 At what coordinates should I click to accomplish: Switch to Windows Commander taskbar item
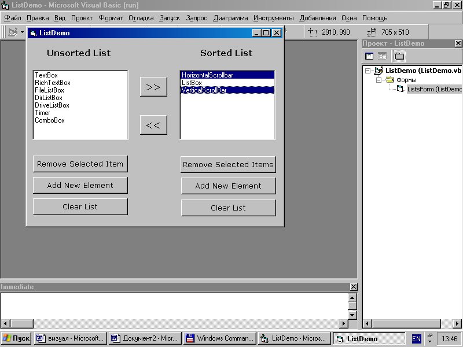point(220,338)
